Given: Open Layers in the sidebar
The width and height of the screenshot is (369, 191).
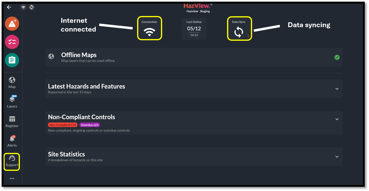Looking at the screenshot, I should 12,102.
